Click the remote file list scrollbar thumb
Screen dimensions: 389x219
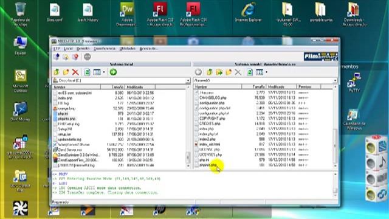coord(335,145)
